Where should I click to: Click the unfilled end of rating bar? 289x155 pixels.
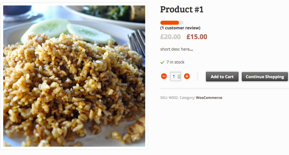181,23
